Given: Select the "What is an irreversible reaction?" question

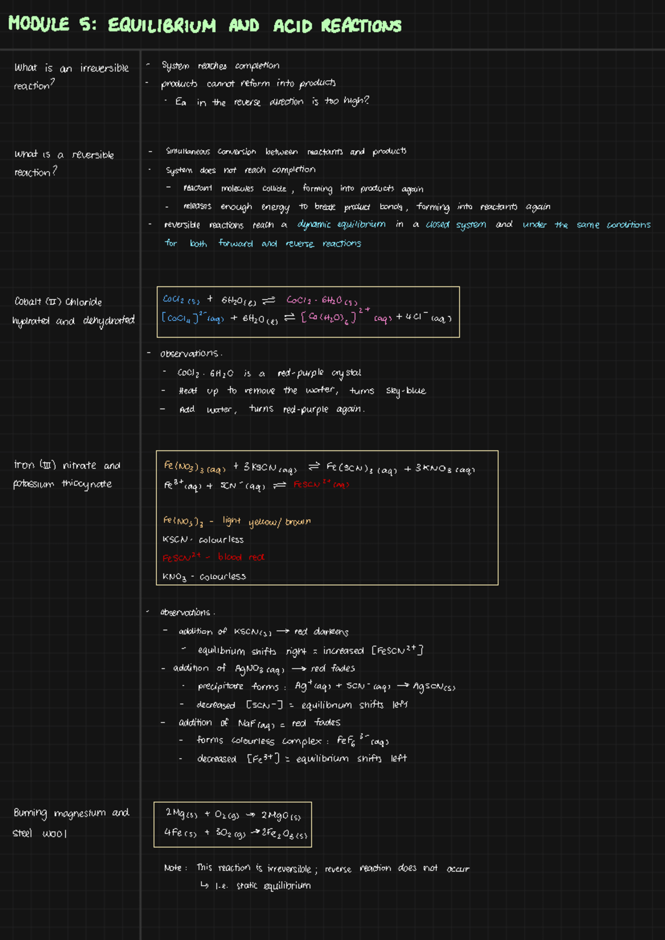Looking at the screenshot, I should 71,76.
